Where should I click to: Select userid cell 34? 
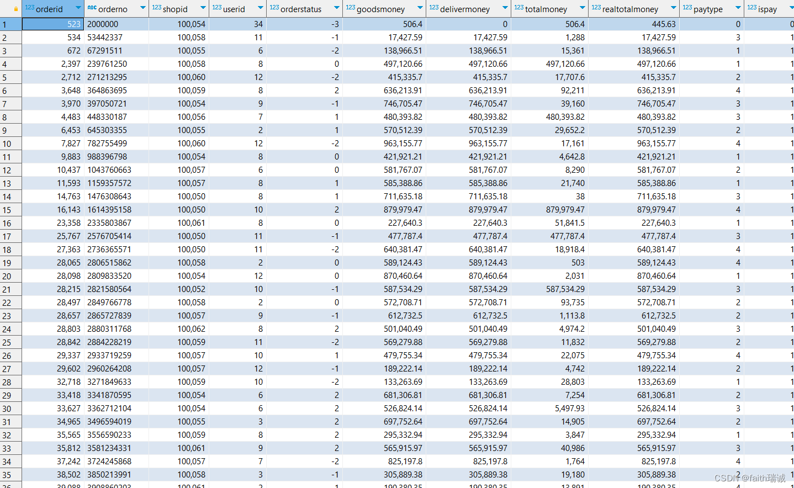(237, 24)
